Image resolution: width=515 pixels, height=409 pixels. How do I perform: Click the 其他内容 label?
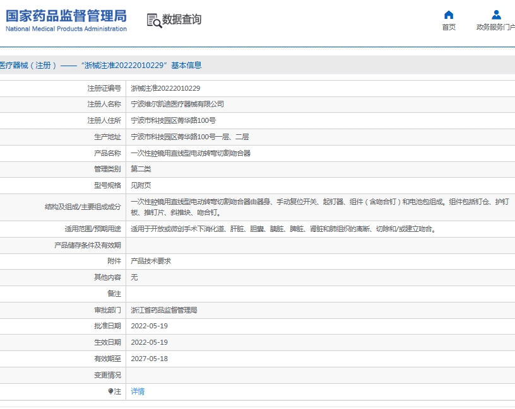coord(107,277)
